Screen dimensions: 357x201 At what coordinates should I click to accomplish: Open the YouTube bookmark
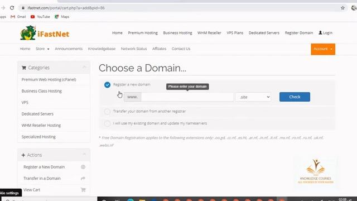point(40,17)
